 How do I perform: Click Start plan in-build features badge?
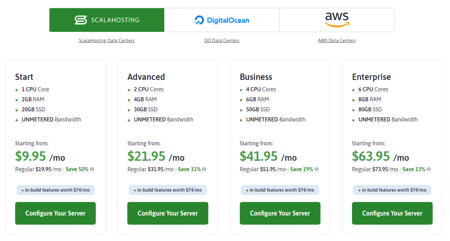click(55, 190)
